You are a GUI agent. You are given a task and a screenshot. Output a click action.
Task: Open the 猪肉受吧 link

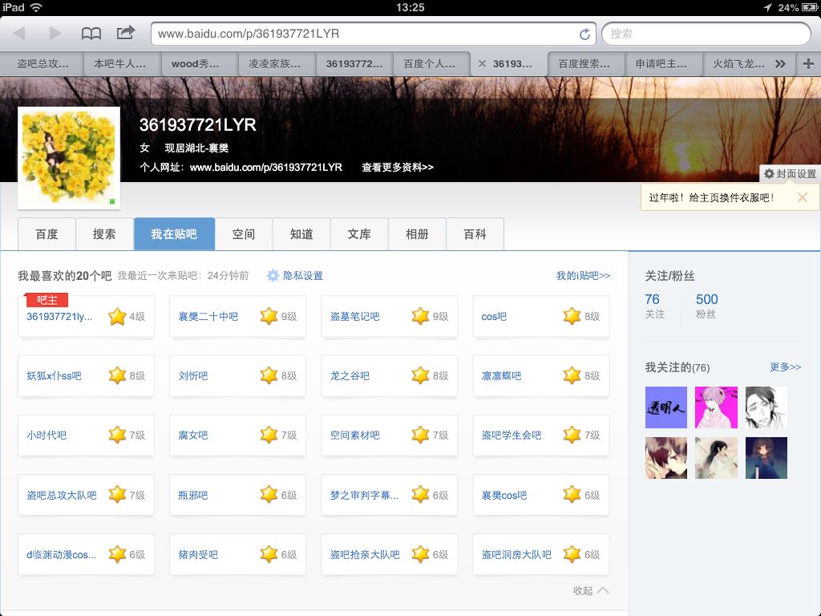(198, 555)
